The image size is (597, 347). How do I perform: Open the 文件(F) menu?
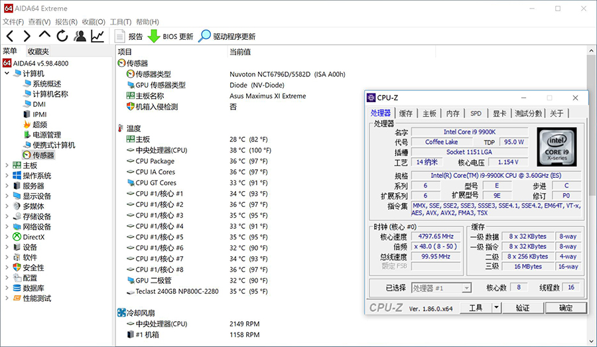(x=13, y=22)
